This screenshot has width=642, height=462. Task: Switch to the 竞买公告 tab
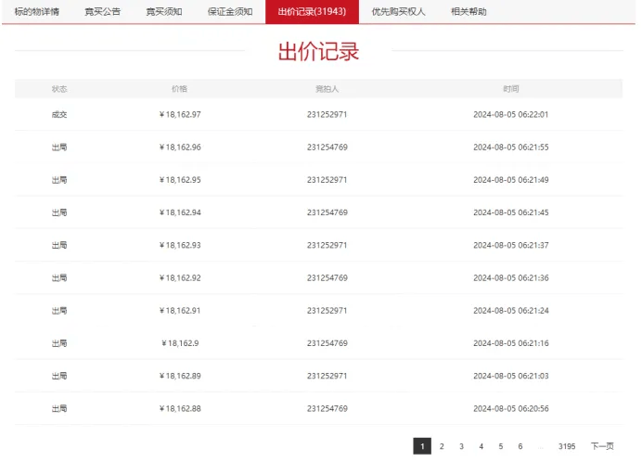[102, 12]
